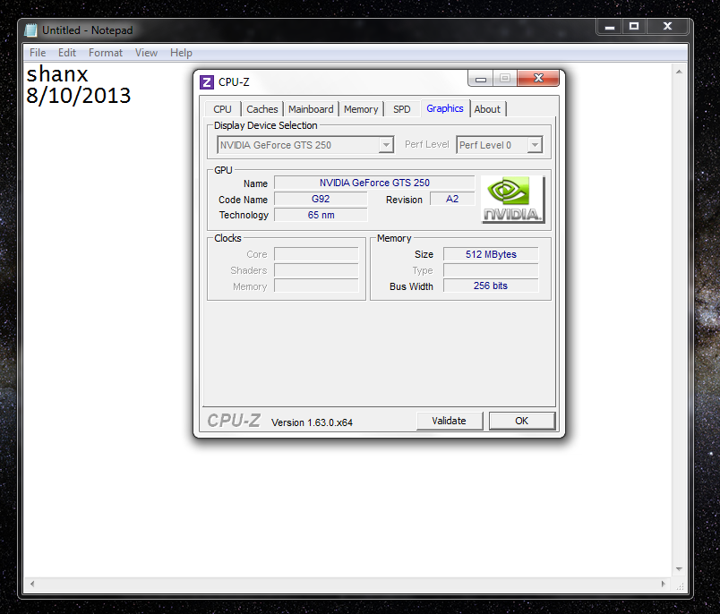720x614 pixels.
Task: Go to the Memory tab
Action: click(x=361, y=109)
